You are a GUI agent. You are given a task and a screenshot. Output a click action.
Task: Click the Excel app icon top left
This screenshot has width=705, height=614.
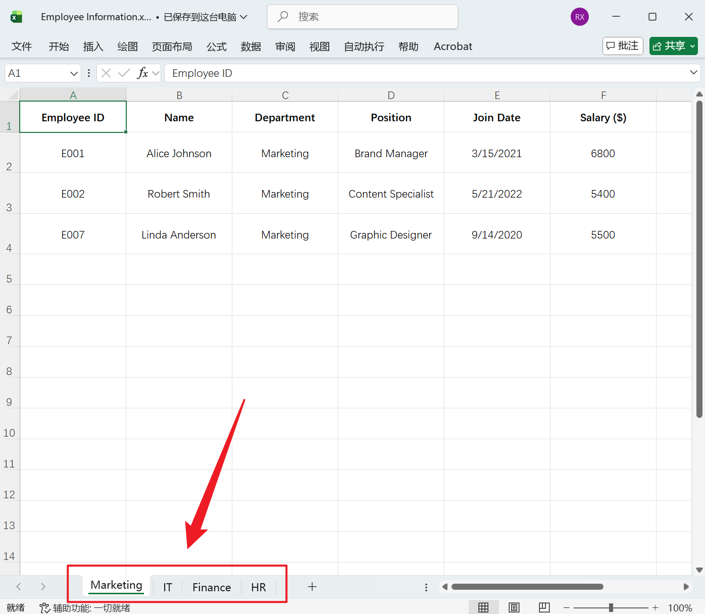(x=16, y=16)
